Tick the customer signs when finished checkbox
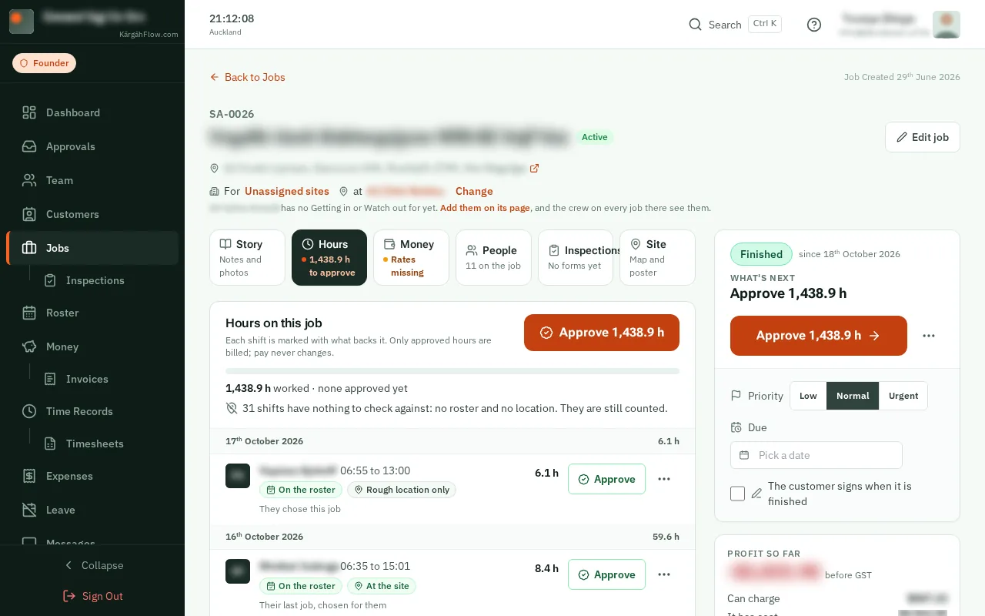The height and width of the screenshot is (616, 985). tap(737, 494)
